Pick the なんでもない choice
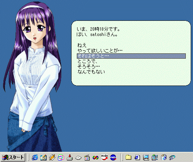Image resolution: width=193 pixels, height=162 pixels. click(91, 72)
